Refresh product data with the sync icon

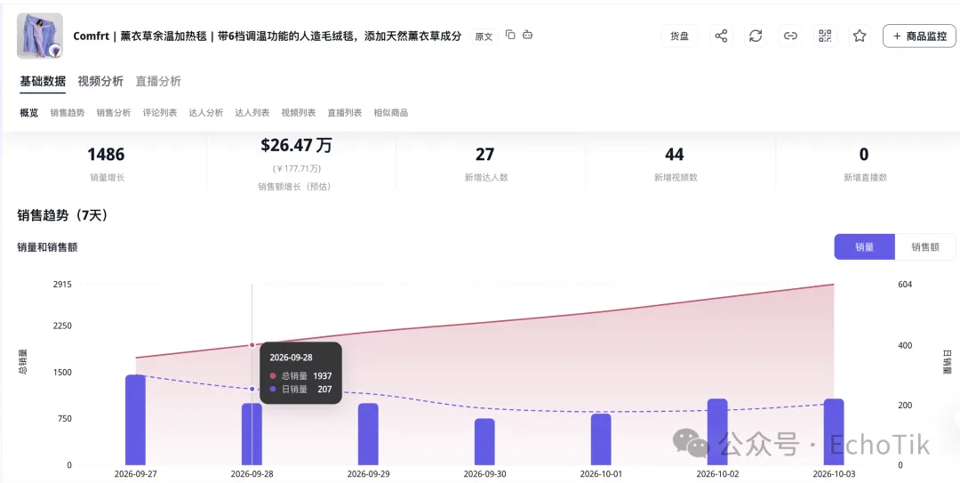pyautogui.click(x=756, y=36)
